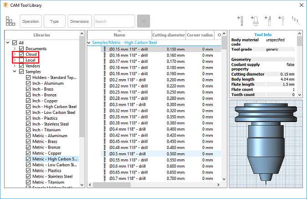Collapse the Samples library node
Viewport: 307px width, 199px height.
15,72
